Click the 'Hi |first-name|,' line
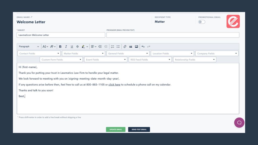258x145 pixels. pyautogui.click(x=28, y=67)
